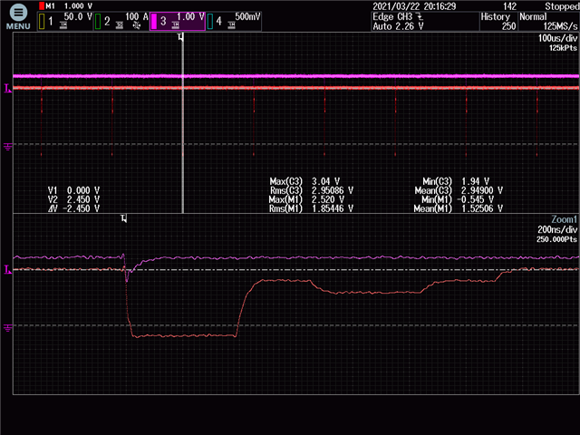Open the Edge CH3 trigger settings box
This screenshot has height=435, width=580.
click(x=425, y=22)
